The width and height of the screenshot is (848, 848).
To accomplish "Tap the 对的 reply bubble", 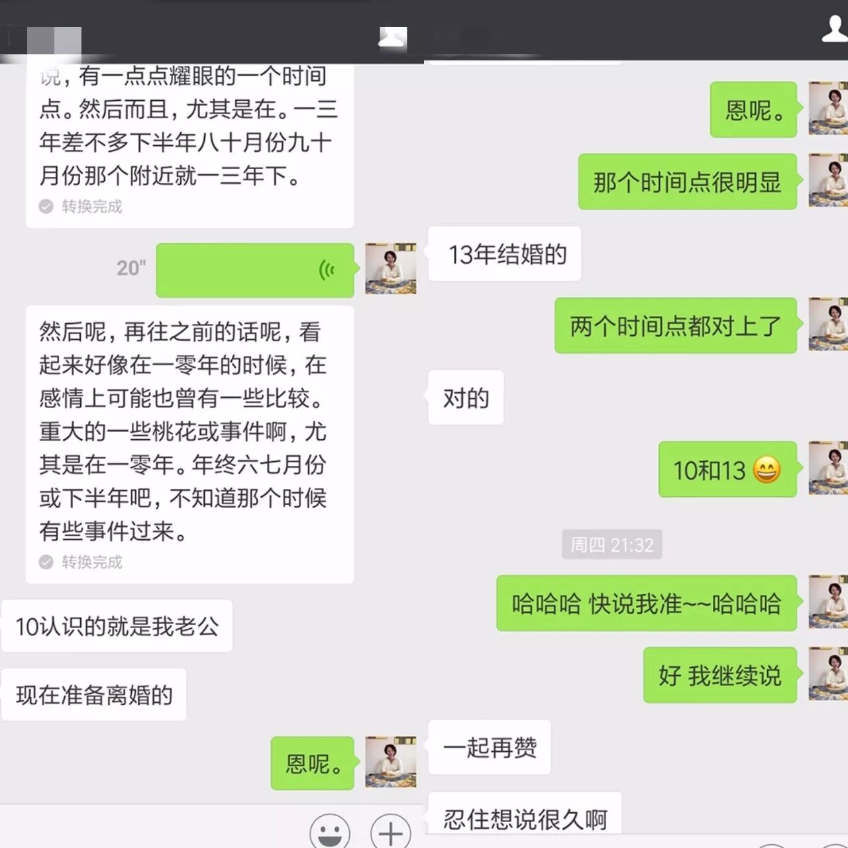I will click(x=466, y=397).
